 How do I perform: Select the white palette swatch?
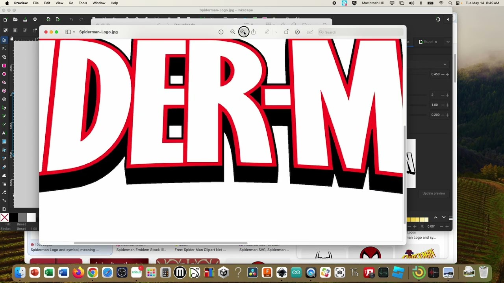click(31, 217)
